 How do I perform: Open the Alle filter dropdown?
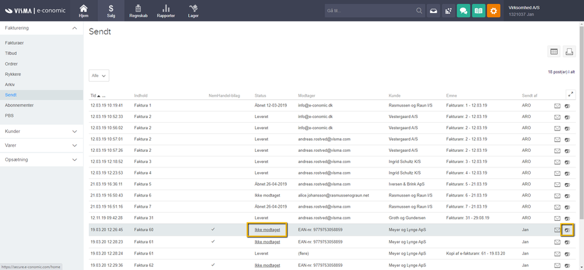[99, 75]
